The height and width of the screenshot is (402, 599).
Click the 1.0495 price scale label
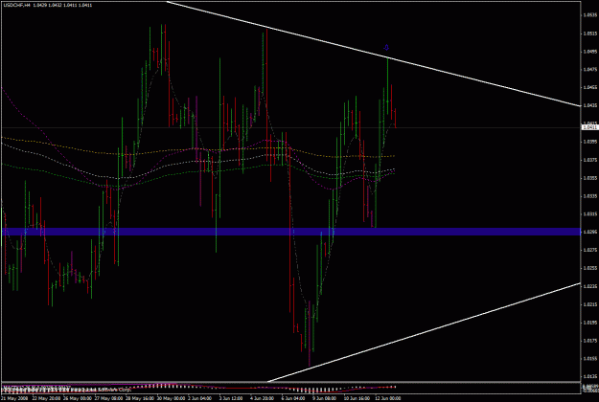click(x=589, y=52)
